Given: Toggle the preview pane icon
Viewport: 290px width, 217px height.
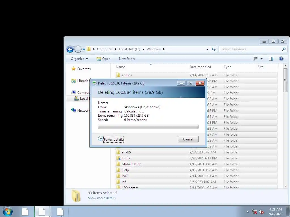Looking at the screenshot, I should click(271, 59).
